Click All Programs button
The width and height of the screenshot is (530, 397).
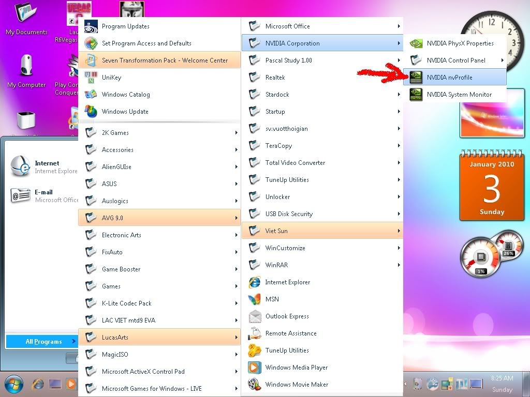[42, 341]
